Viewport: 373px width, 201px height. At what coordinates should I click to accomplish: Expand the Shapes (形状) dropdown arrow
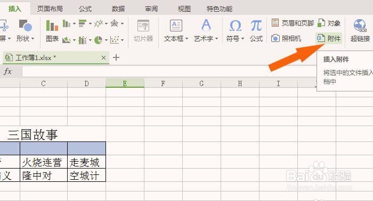(33, 38)
